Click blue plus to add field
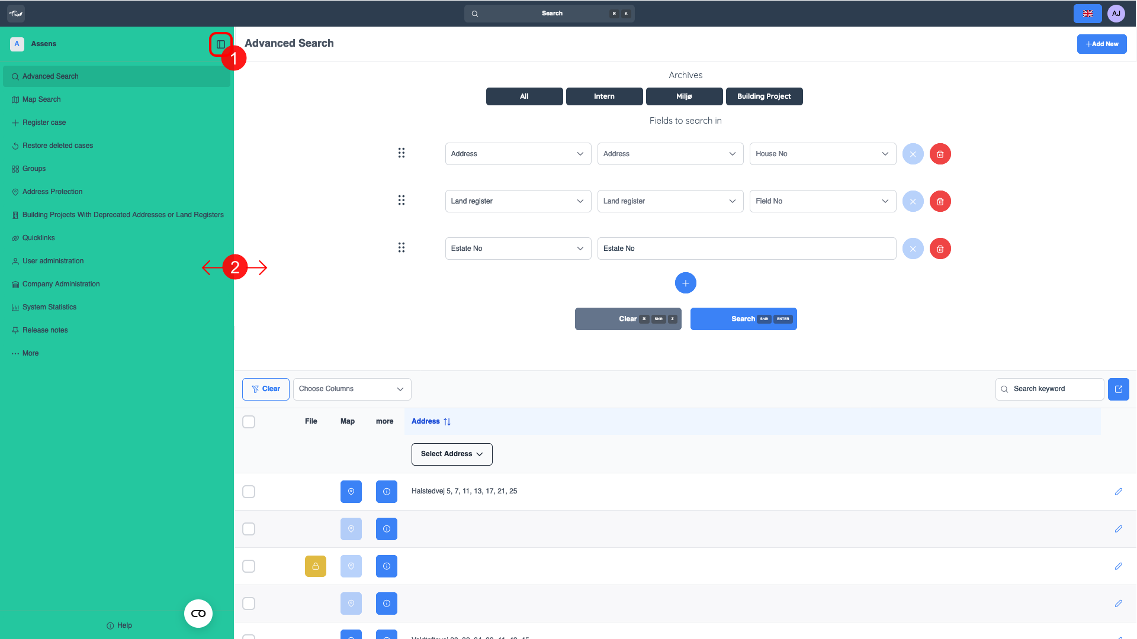This screenshot has height=639, width=1137. [x=685, y=283]
